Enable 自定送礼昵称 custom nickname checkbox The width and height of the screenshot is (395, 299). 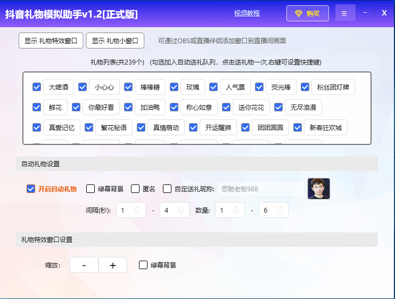click(167, 189)
